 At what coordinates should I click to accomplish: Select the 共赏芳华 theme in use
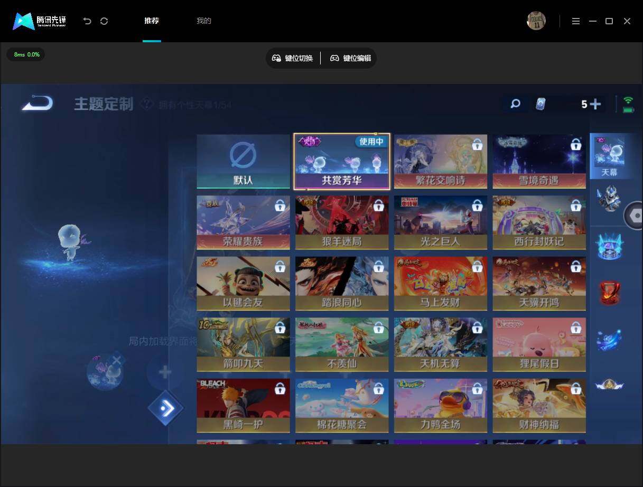pyautogui.click(x=342, y=161)
